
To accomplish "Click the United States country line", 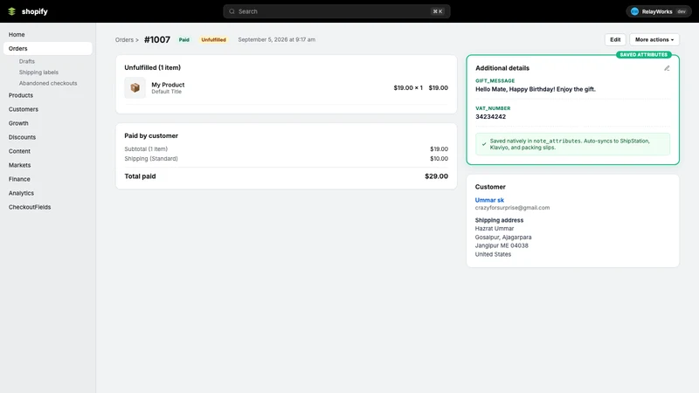I will [493, 254].
